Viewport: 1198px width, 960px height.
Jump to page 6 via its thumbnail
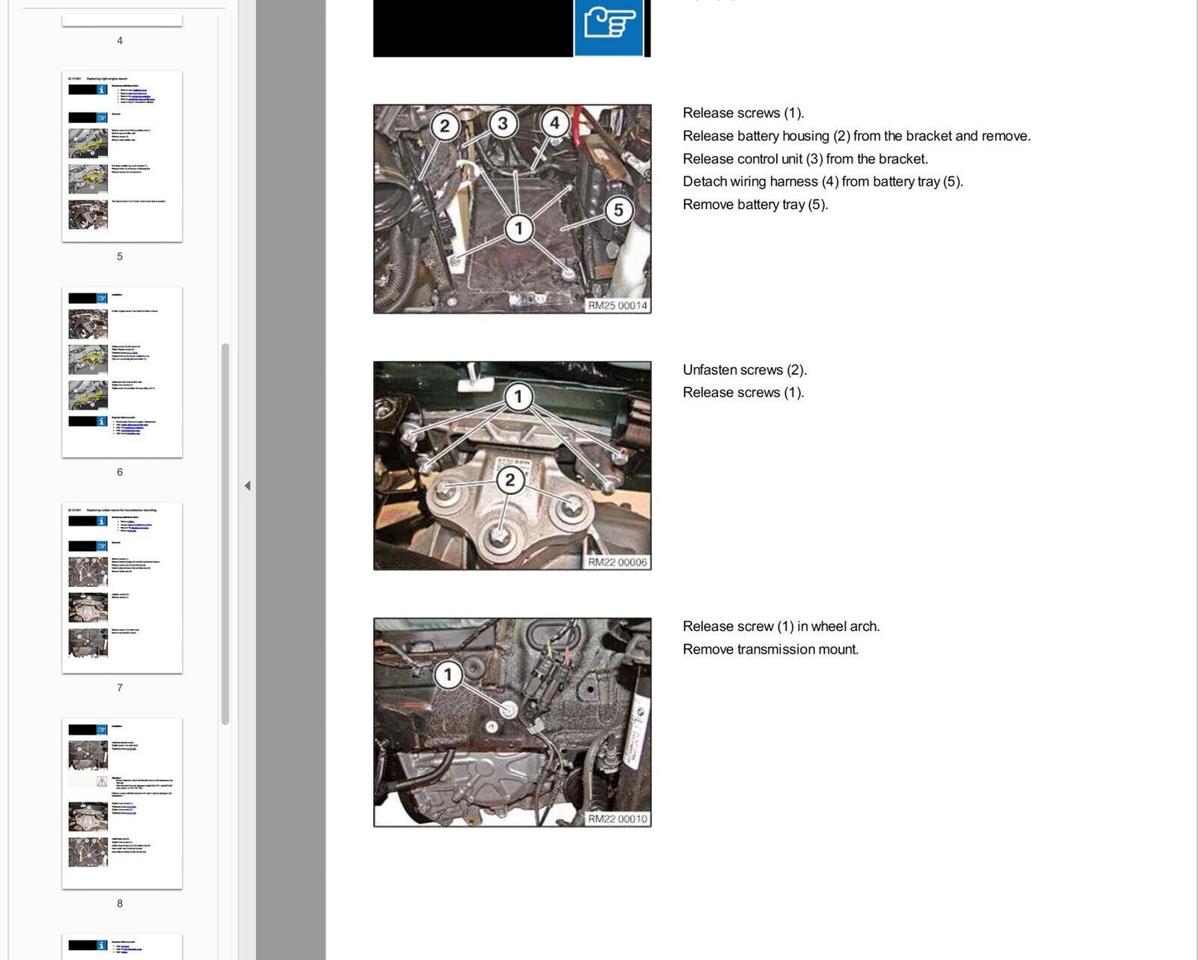(122, 372)
